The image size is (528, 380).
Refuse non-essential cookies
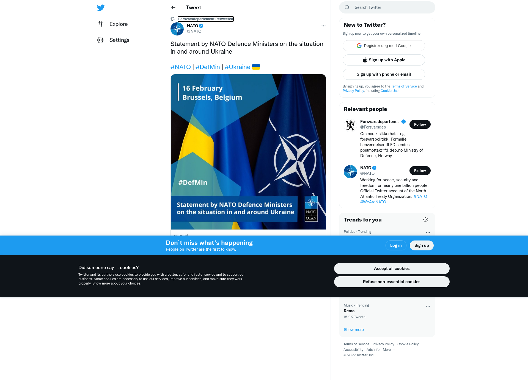point(392,282)
